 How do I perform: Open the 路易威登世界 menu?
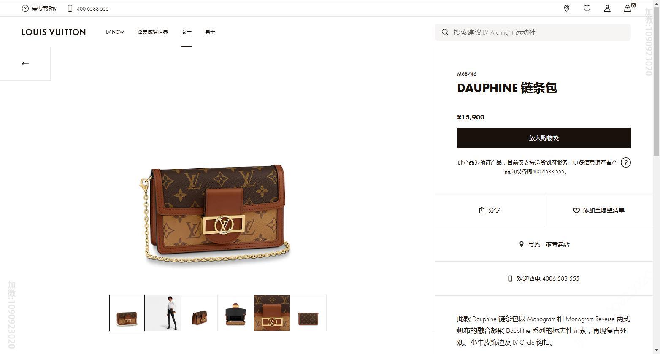coord(153,32)
